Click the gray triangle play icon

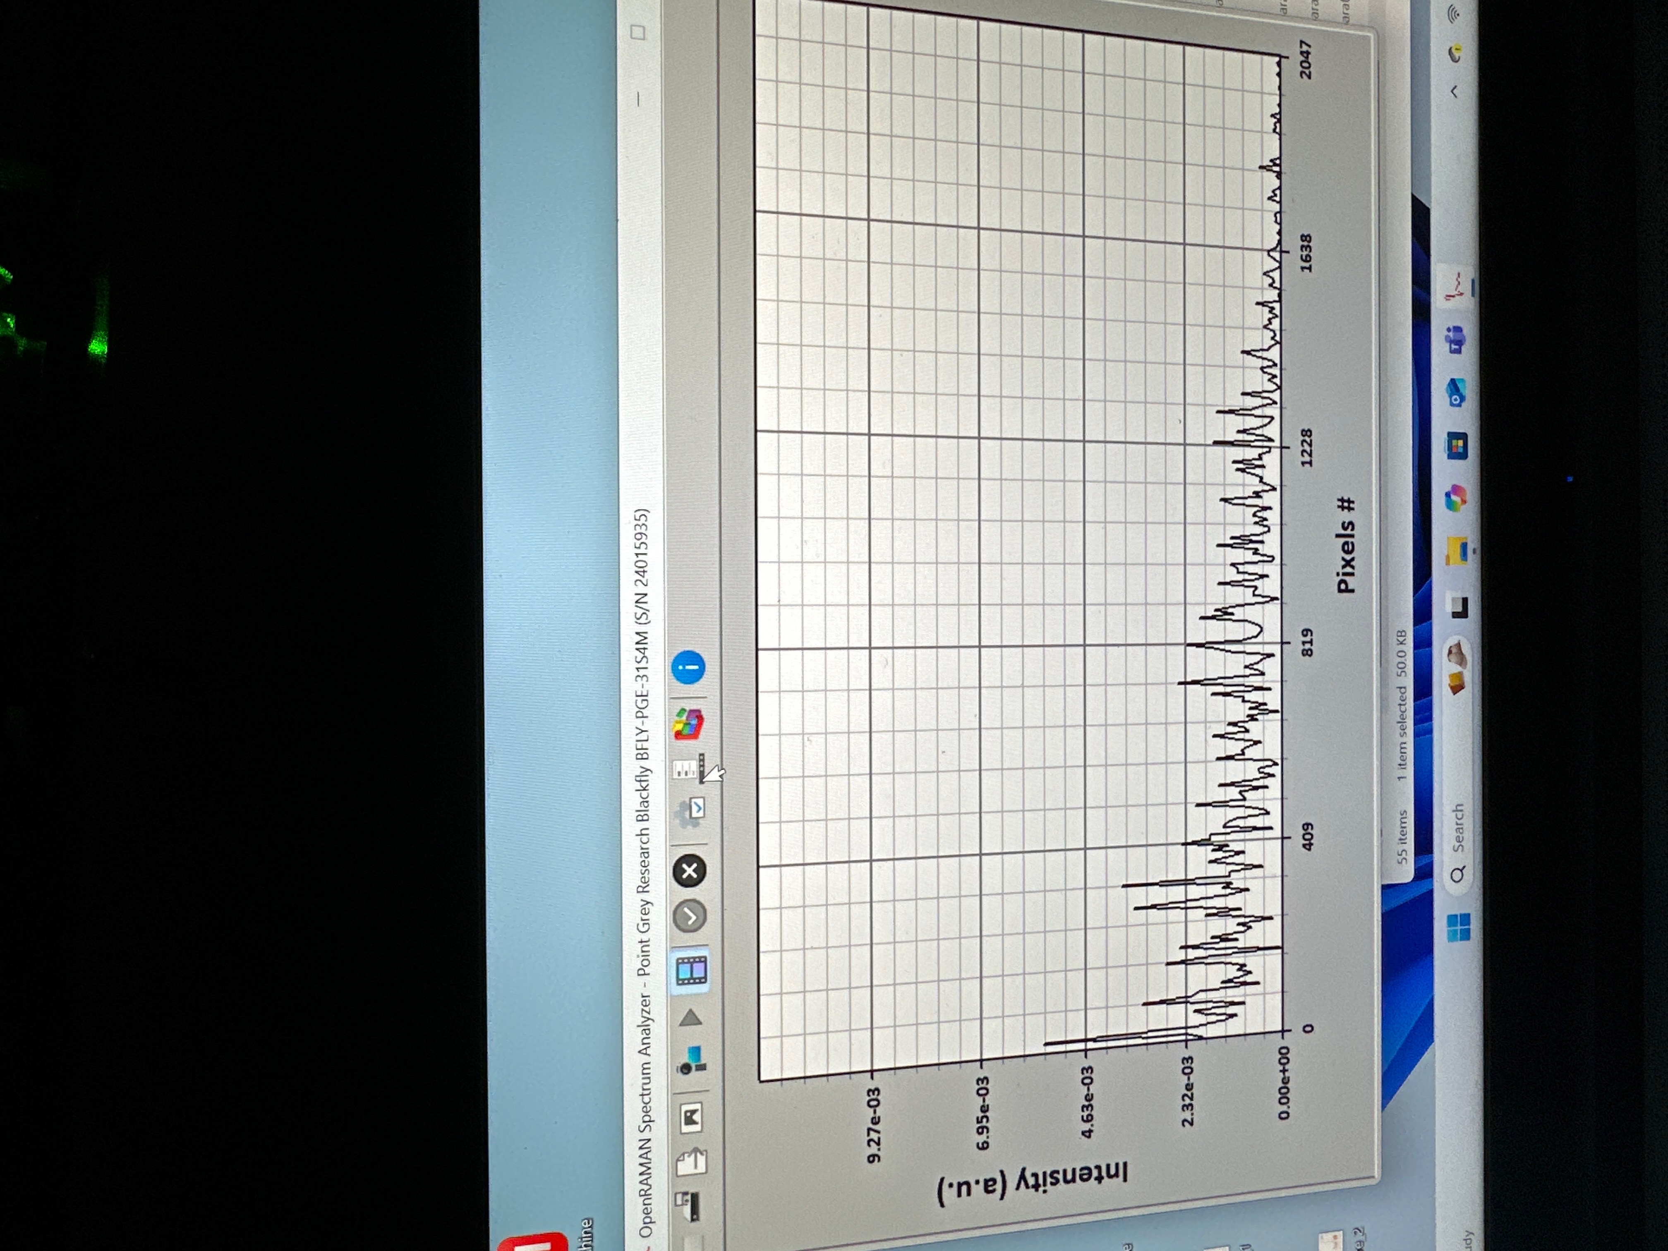(691, 1019)
